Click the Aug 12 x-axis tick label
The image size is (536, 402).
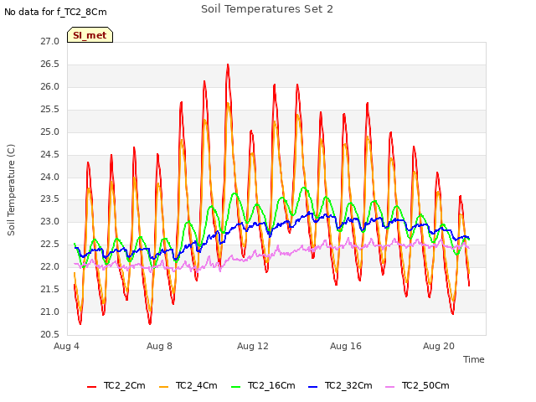253,346
